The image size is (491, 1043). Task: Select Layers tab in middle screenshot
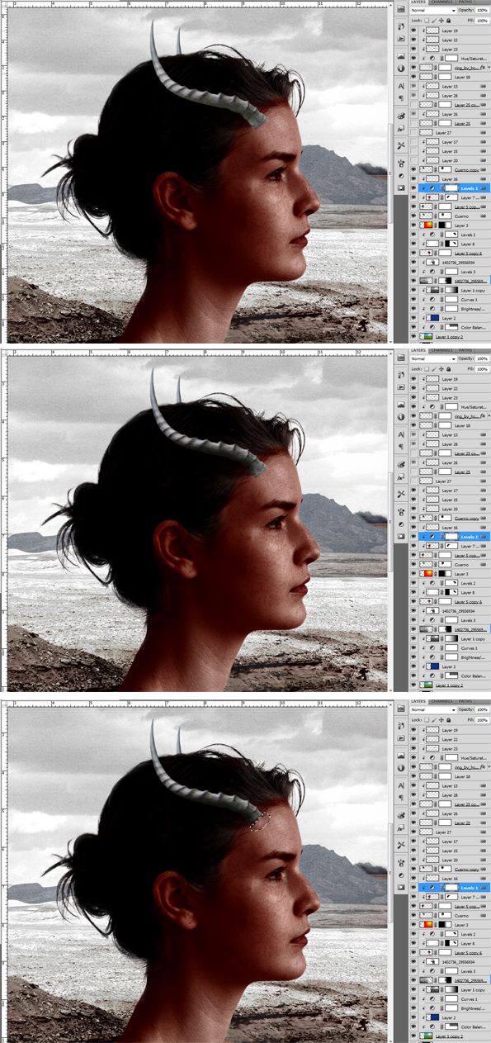(419, 350)
